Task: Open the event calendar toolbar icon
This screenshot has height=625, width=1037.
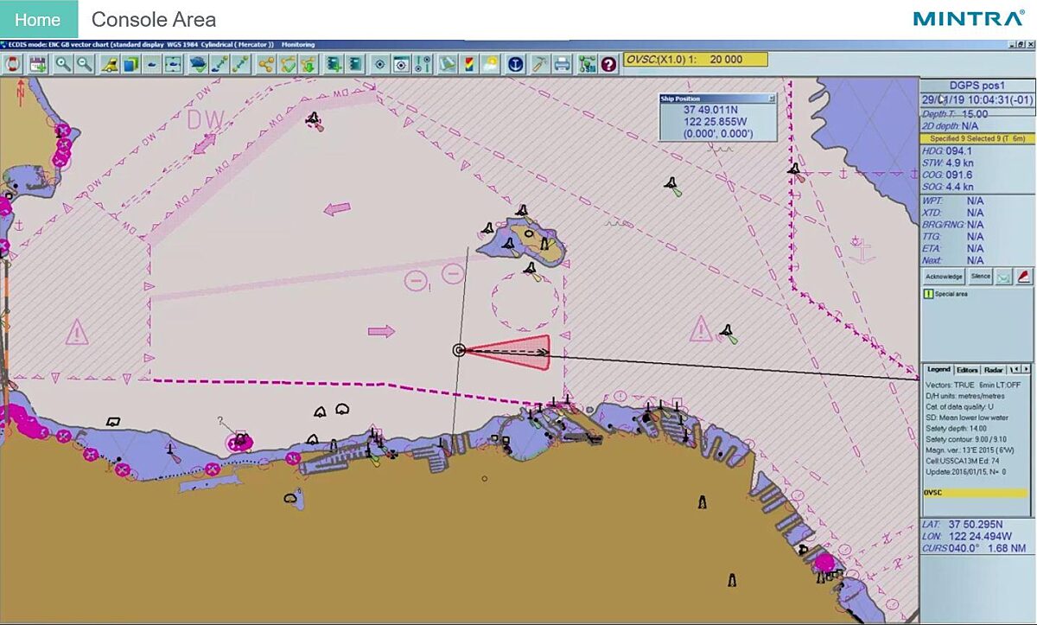Action: tap(37, 64)
